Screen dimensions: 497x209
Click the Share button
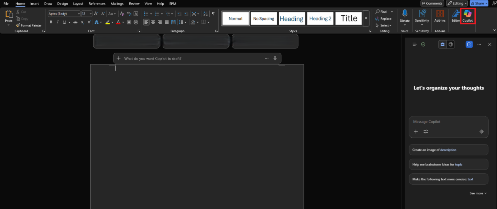coord(479,3)
